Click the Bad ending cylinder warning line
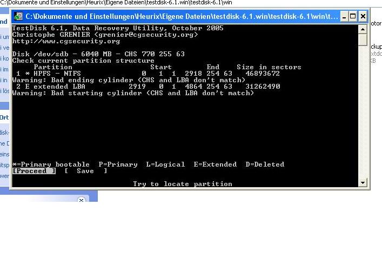382x277 pixels. click(x=129, y=80)
